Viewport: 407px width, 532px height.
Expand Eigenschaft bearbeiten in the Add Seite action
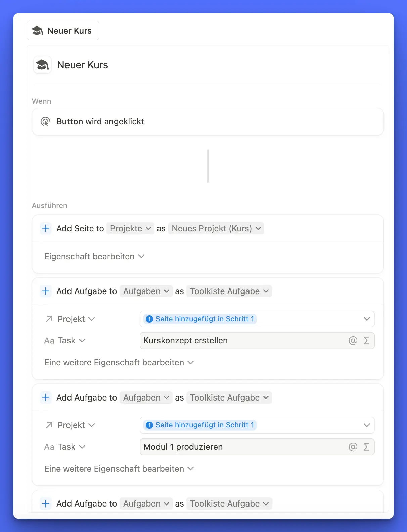(x=94, y=257)
